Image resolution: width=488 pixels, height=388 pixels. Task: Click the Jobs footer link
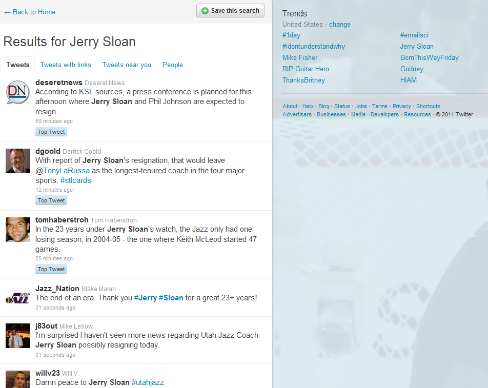361,106
